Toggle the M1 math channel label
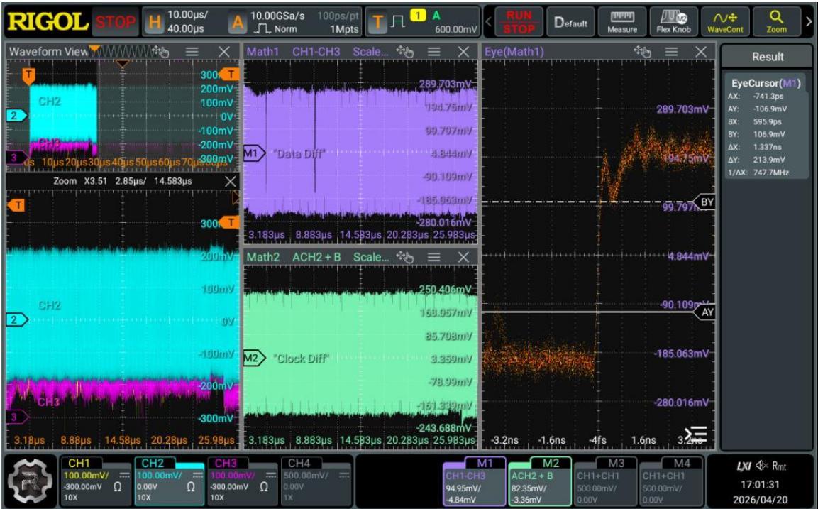Screen dimensions: 818x509 point(485,463)
